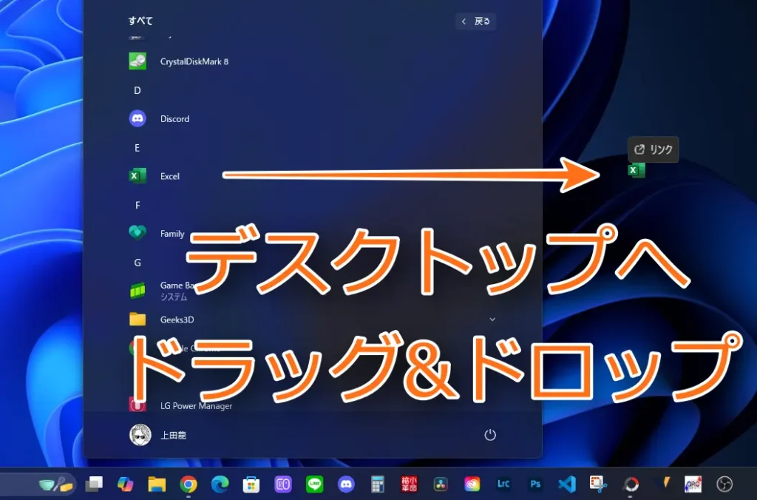Open the Family app entry
Screen dimensions: 757x500
tap(157, 233)
